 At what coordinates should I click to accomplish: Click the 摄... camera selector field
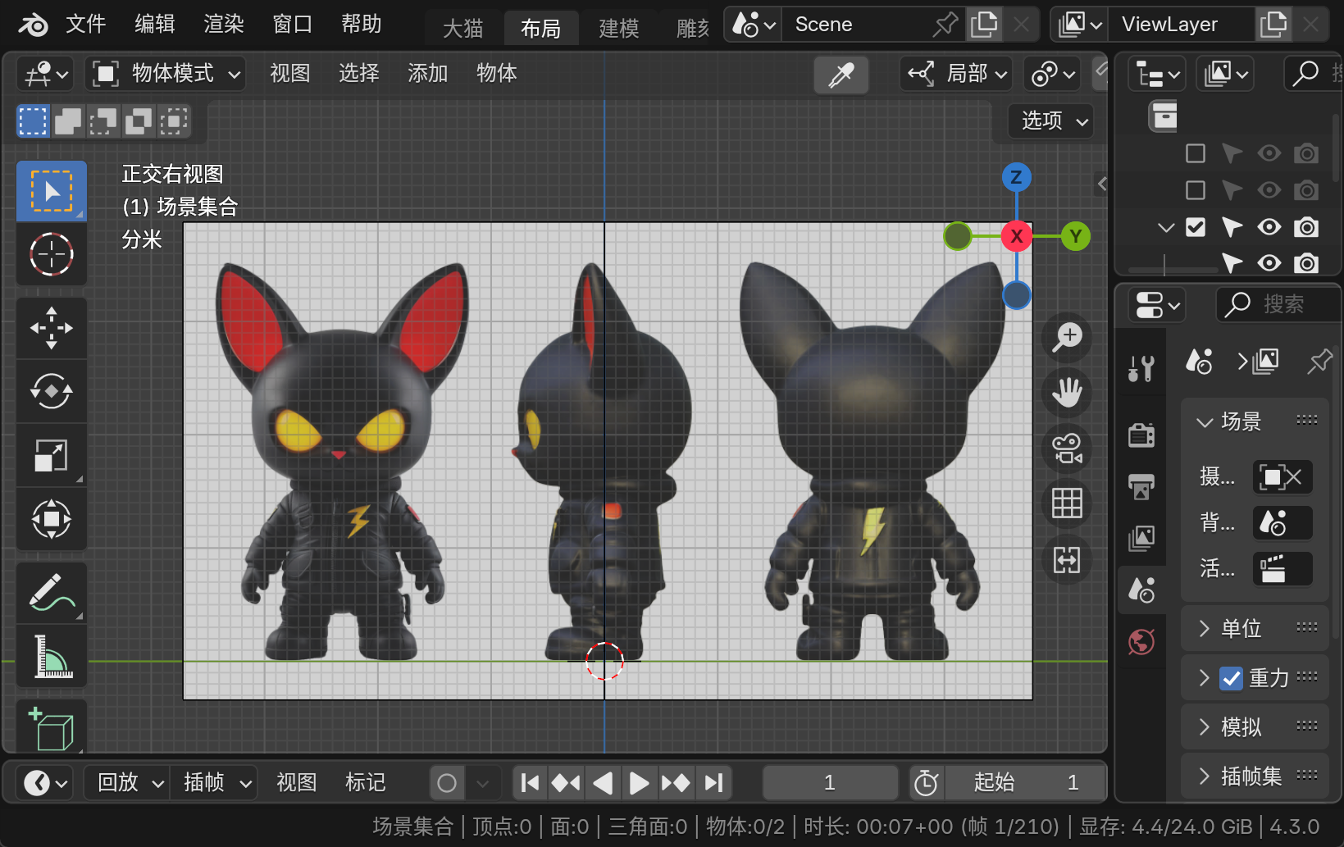[x=1282, y=477]
